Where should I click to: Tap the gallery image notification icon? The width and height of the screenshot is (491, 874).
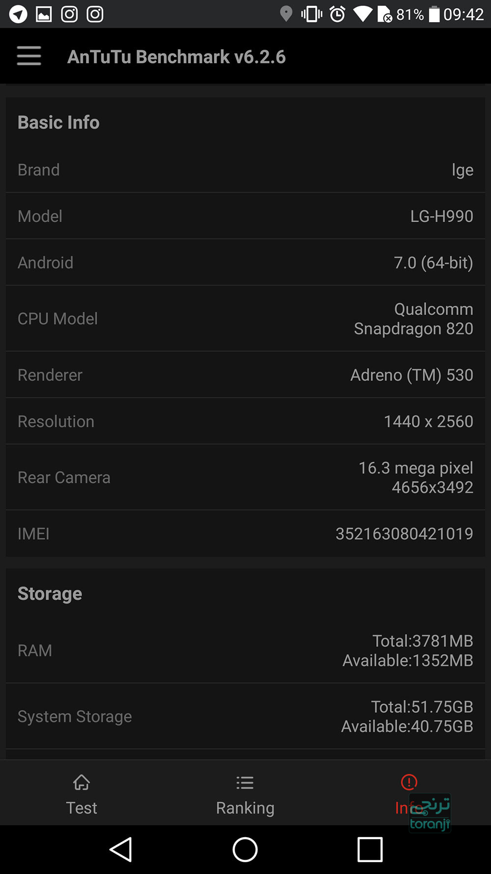point(44,14)
